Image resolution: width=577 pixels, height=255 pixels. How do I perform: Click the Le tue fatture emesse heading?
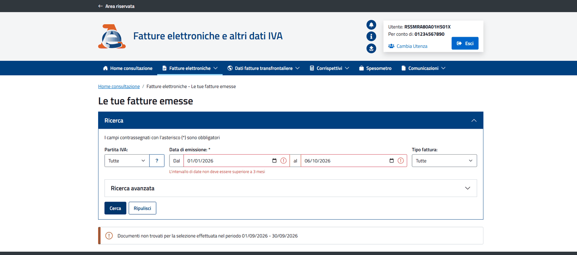(x=145, y=101)
